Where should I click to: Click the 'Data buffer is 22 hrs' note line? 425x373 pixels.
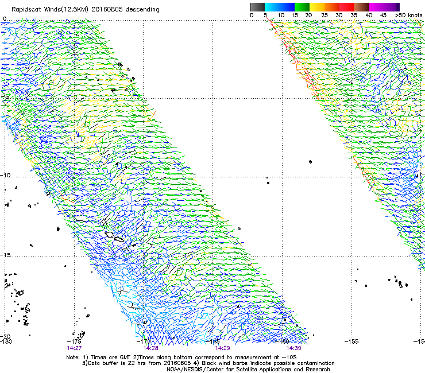208,363
